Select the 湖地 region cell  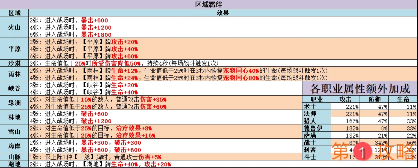click(14, 164)
